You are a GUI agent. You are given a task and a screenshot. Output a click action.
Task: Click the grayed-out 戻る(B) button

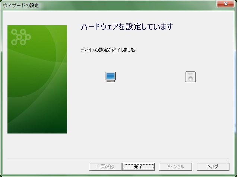tap(105, 167)
